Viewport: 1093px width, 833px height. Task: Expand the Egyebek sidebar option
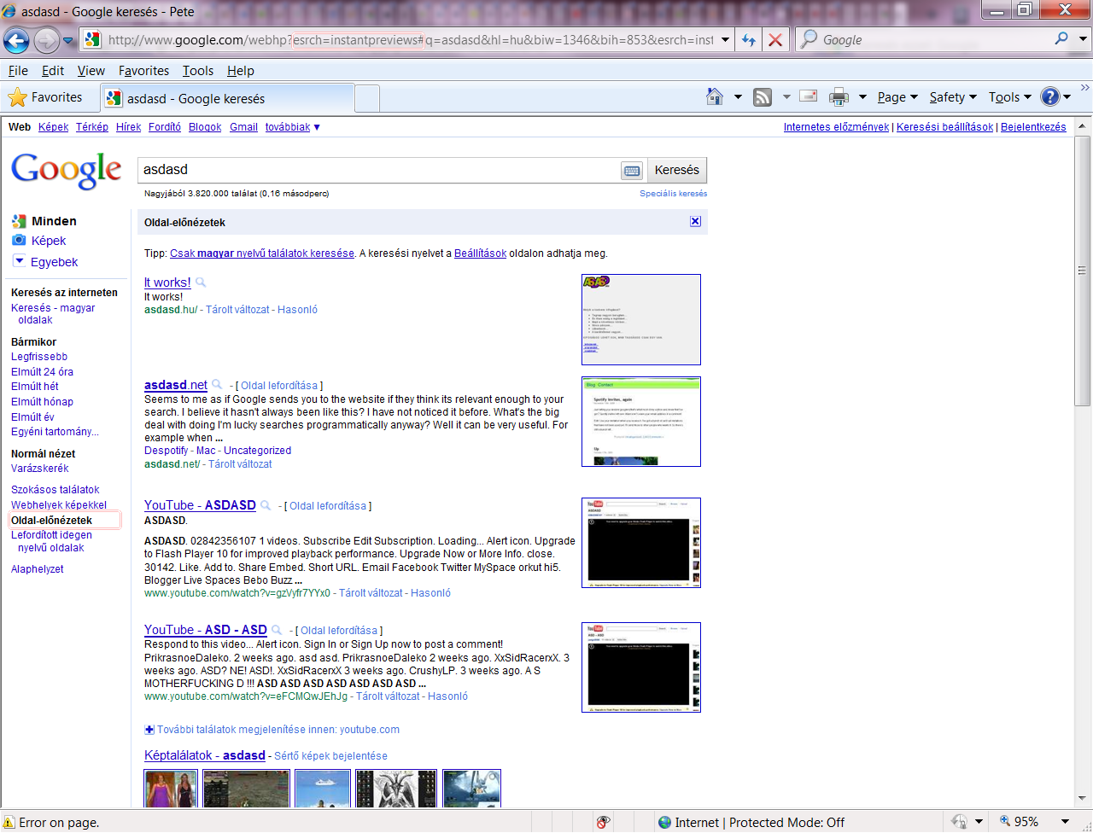45,262
